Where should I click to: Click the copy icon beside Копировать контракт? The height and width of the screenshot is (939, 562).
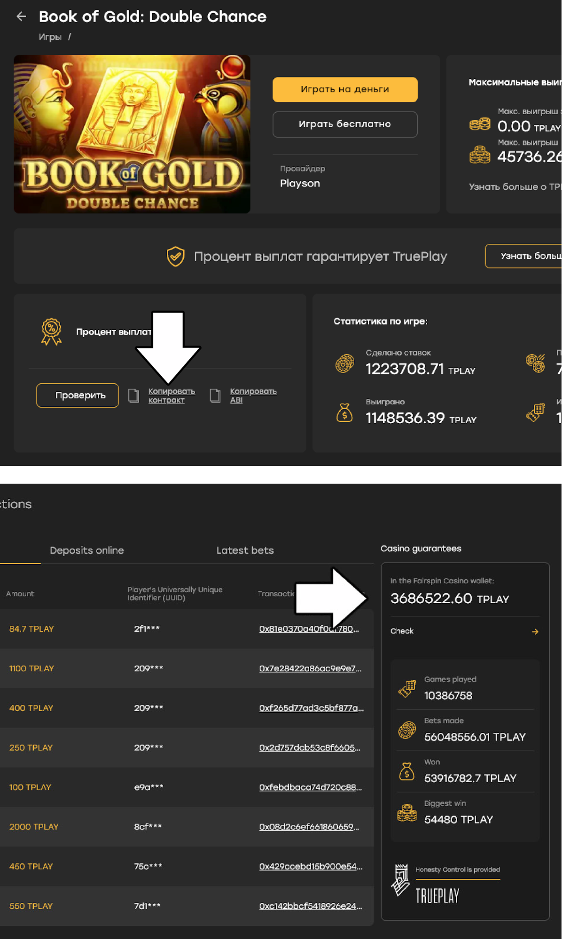134,396
